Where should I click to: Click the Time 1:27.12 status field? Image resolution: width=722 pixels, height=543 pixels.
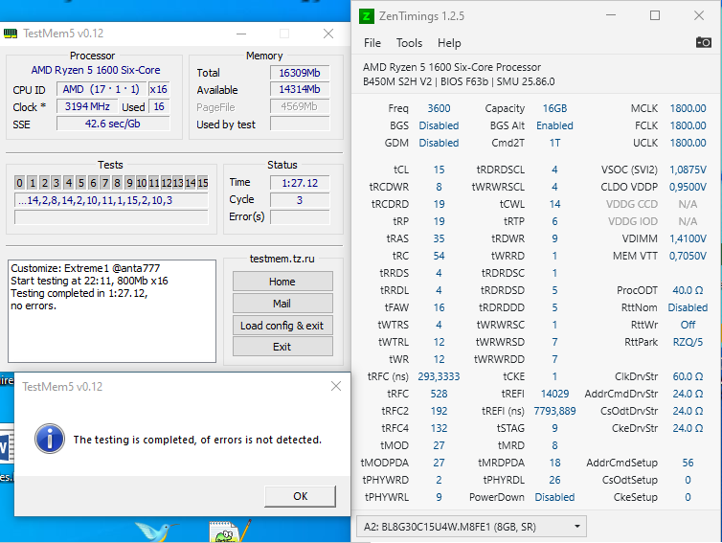[x=300, y=183]
